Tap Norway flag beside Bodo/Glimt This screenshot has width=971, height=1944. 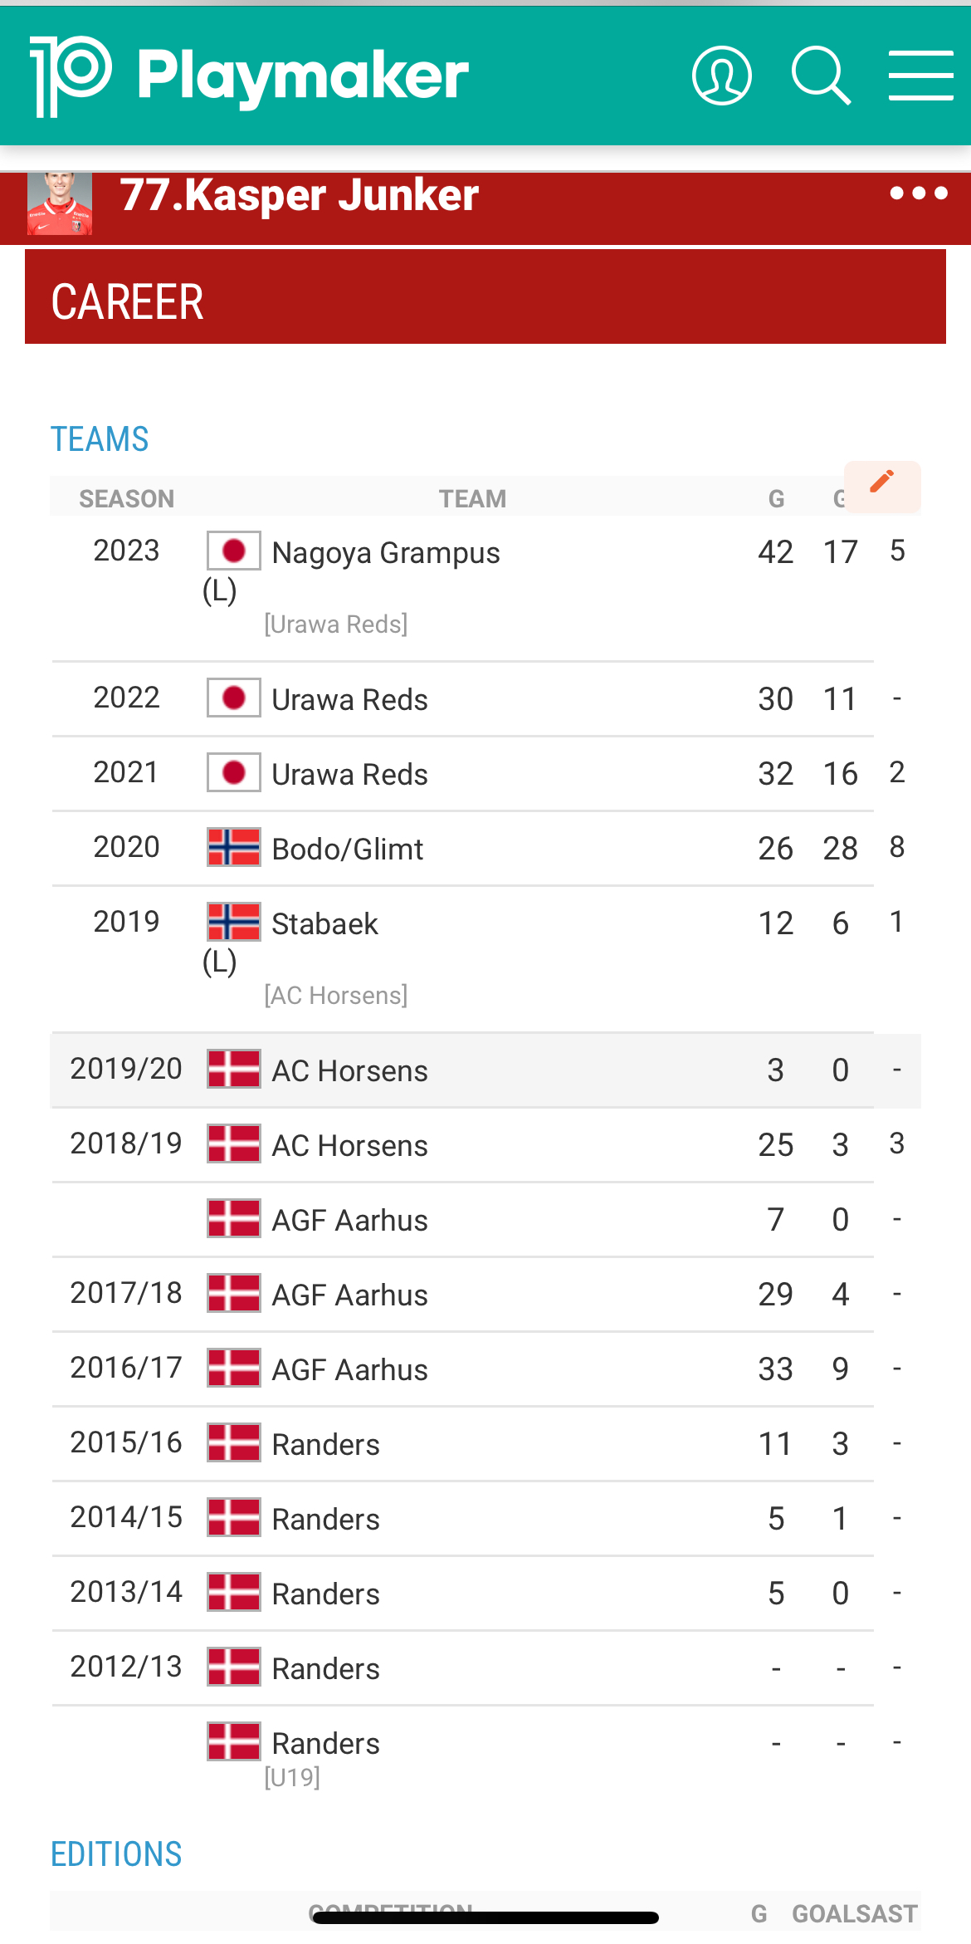233,847
